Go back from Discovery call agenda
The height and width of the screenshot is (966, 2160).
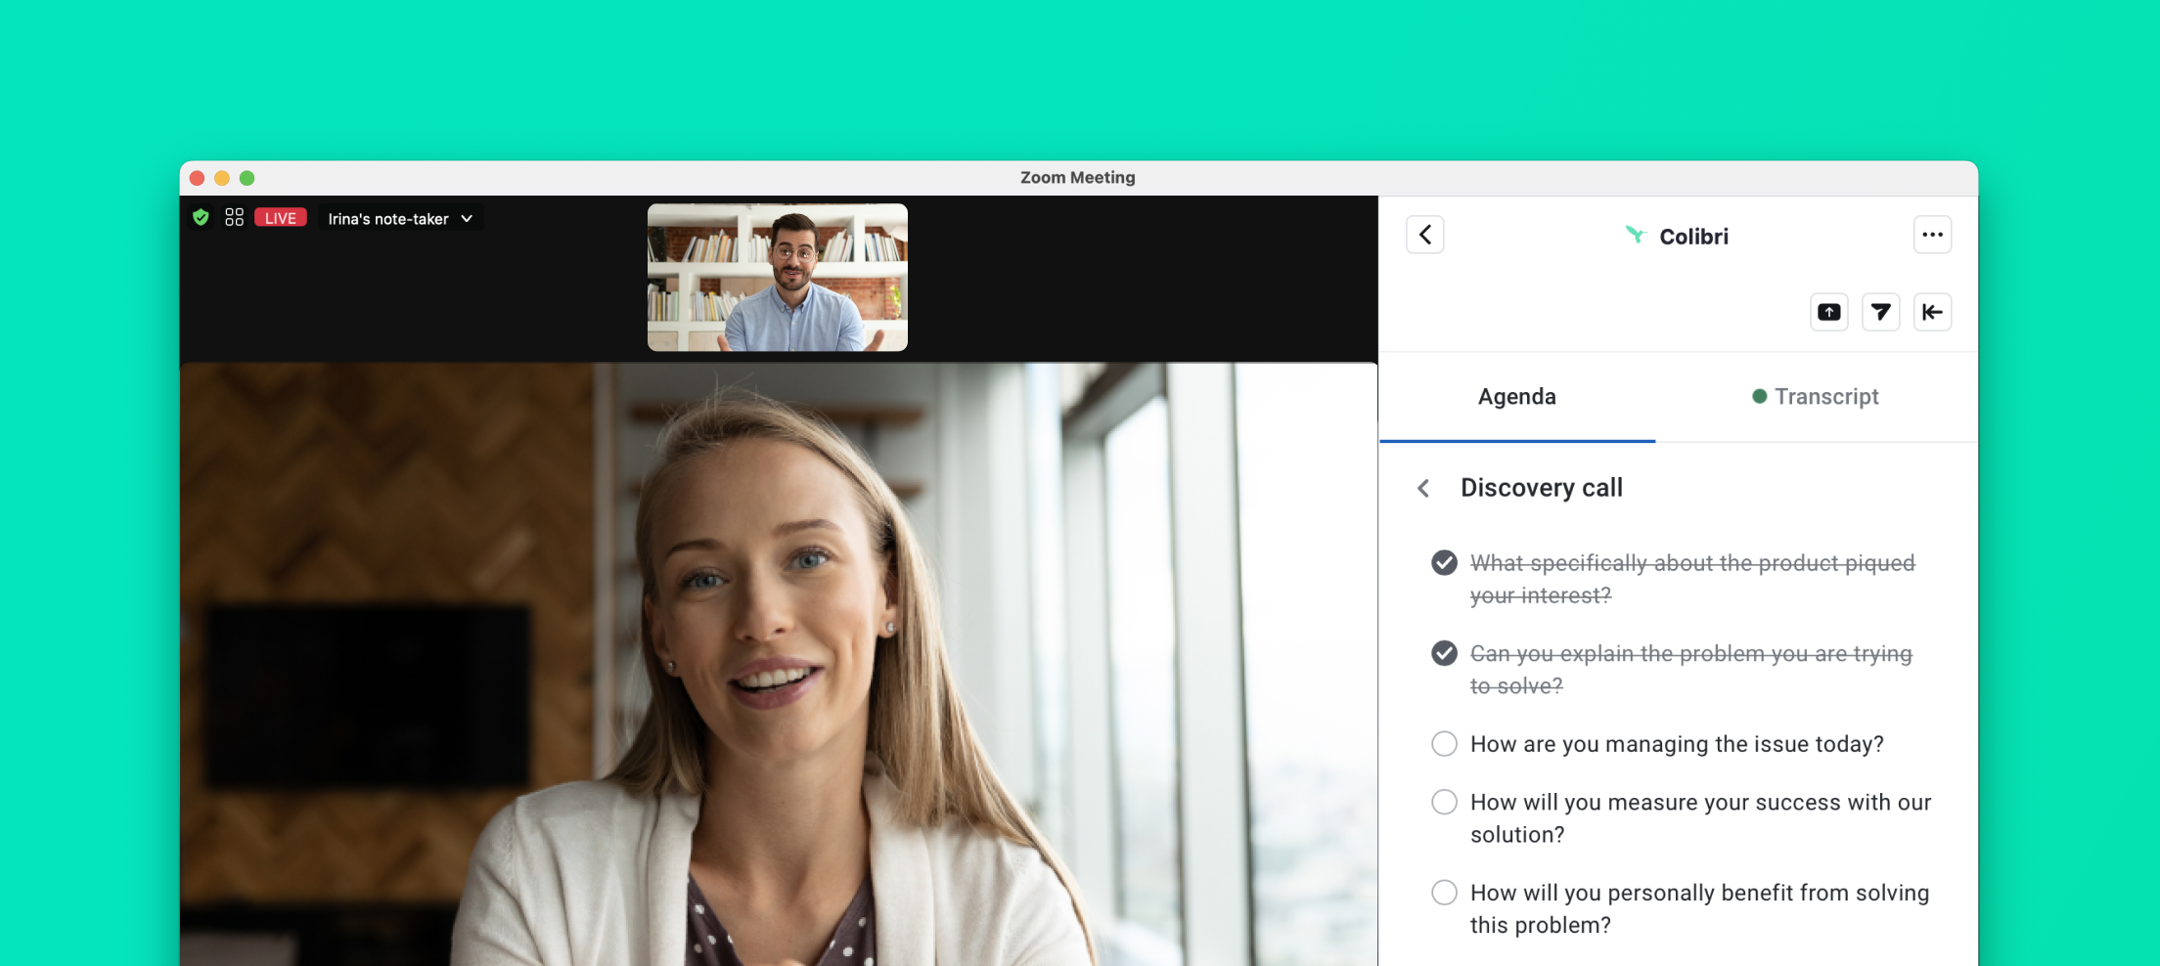pos(1423,488)
